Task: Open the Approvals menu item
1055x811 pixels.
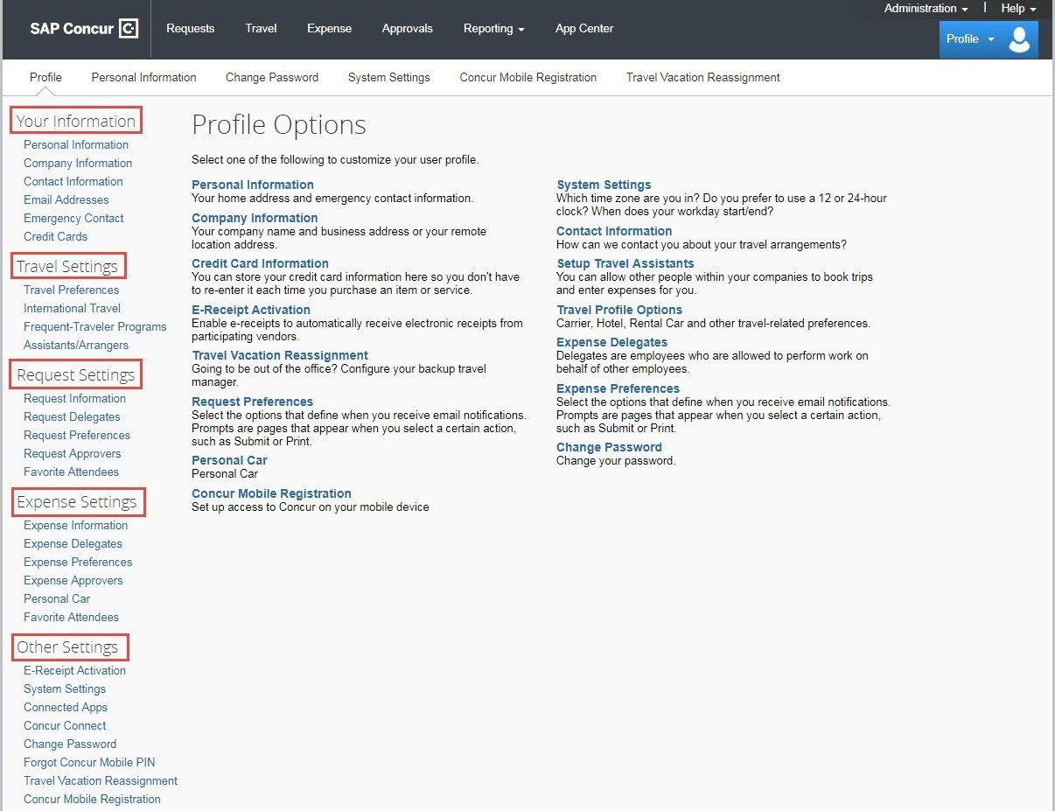Action: [407, 28]
